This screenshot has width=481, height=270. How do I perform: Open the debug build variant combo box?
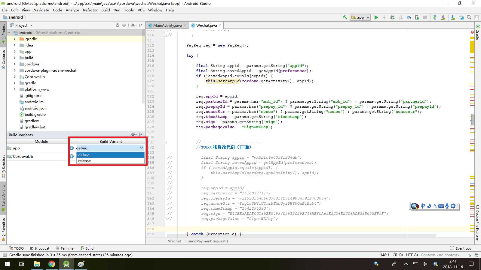[110, 148]
